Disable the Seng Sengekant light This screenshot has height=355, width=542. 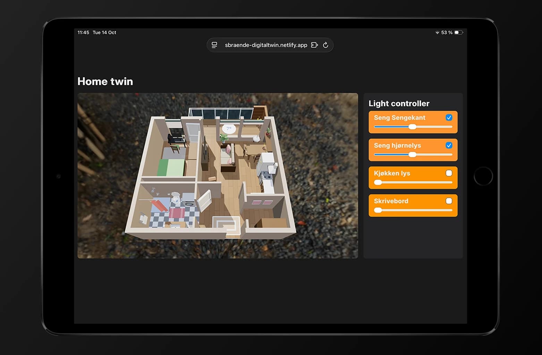(x=449, y=118)
